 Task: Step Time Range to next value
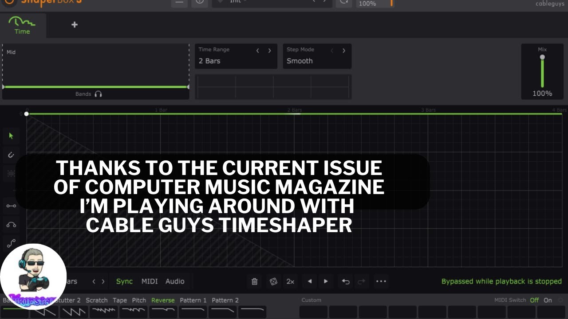(269, 51)
